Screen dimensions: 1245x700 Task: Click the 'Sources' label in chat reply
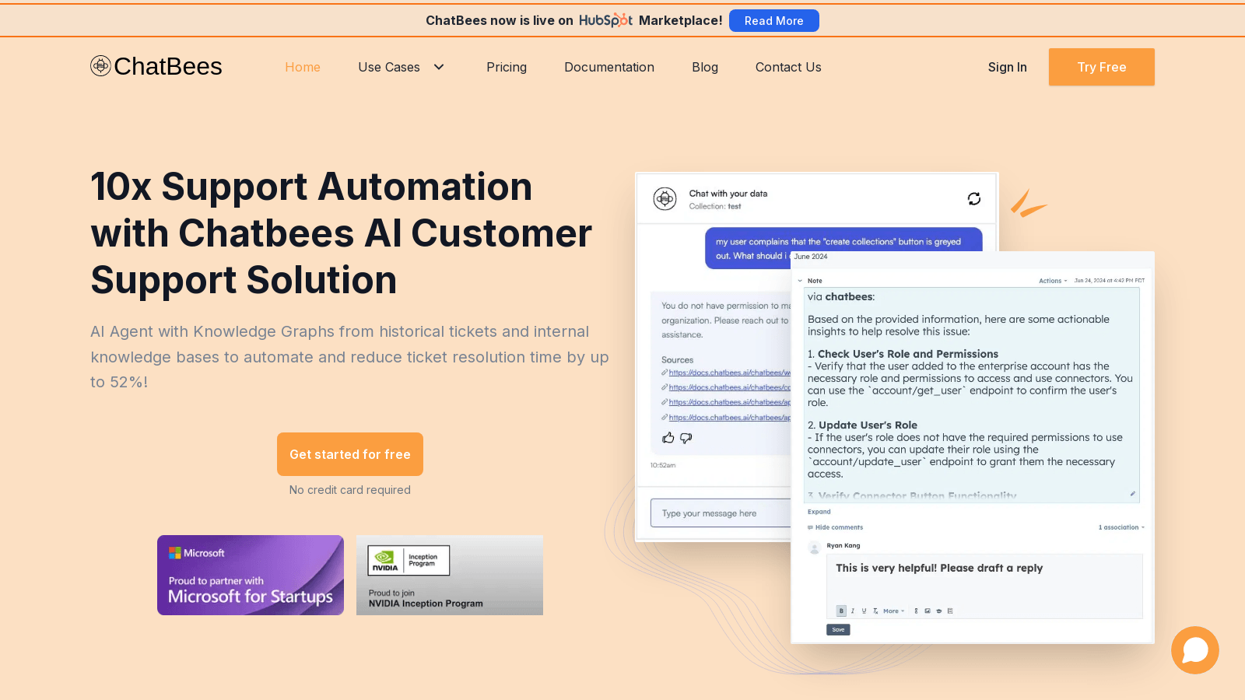click(677, 360)
